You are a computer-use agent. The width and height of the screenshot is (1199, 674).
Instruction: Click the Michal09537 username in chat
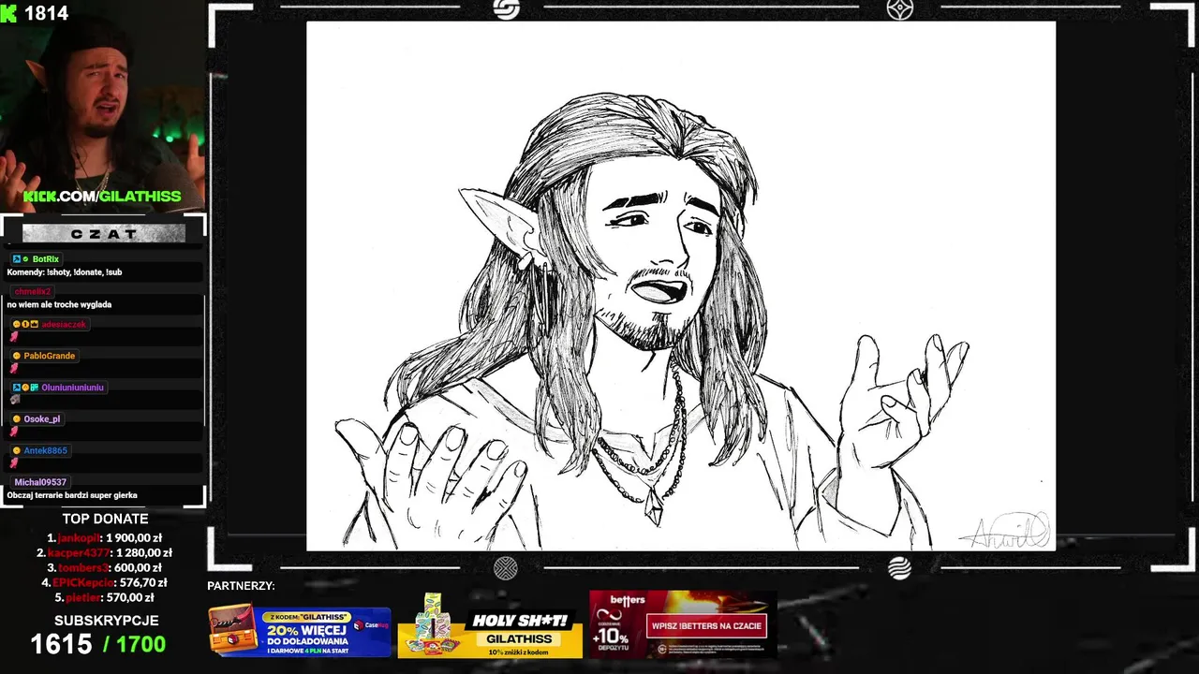pyautogui.click(x=40, y=483)
